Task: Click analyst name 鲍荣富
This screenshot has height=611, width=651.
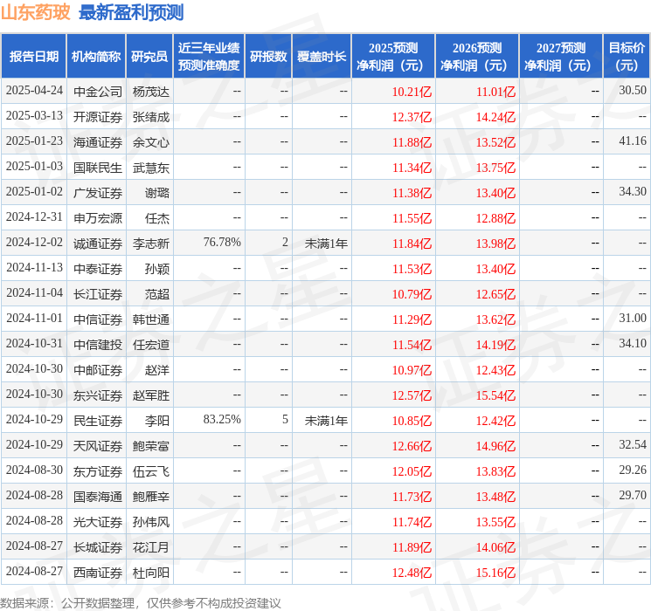Action: (x=151, y=446)
